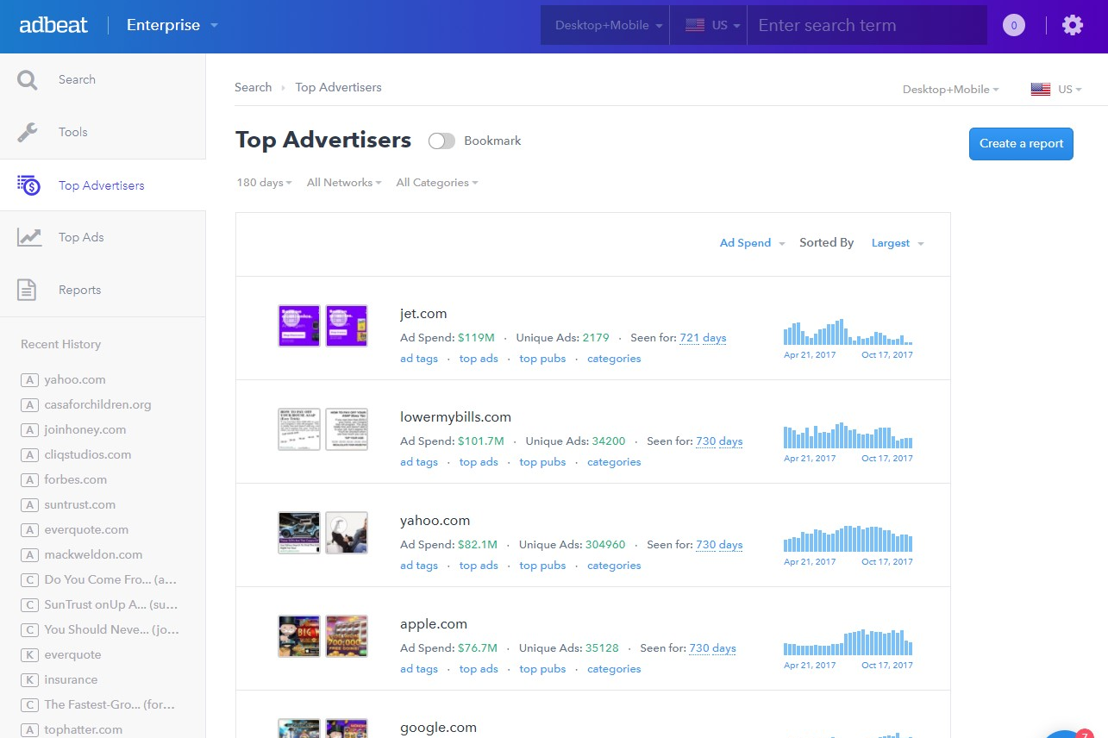
Task: Click the A icon beside yahoo.com in history
Action: click(29, 380)
